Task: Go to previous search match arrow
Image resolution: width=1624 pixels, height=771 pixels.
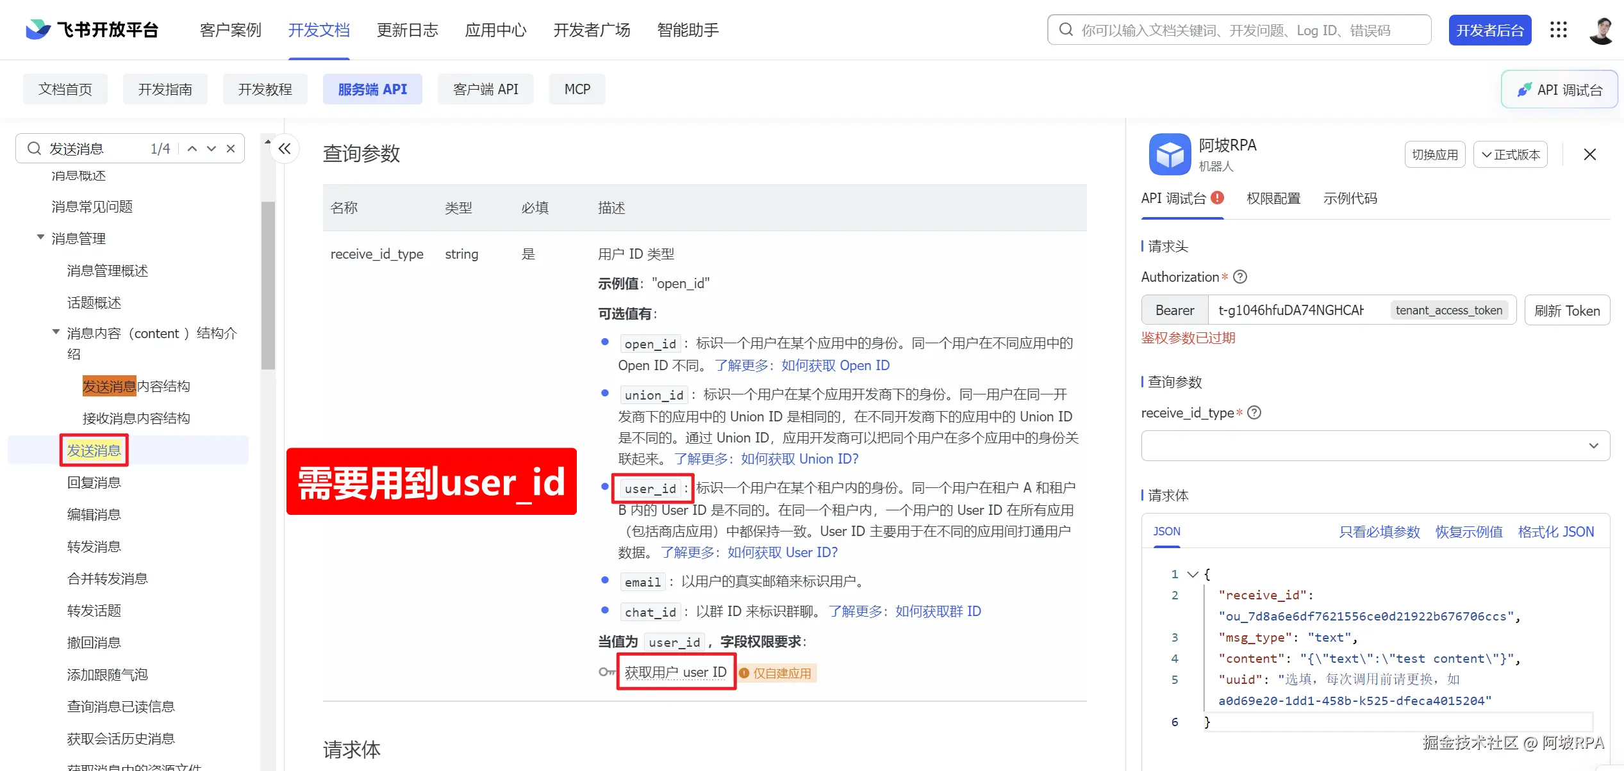Action: coord(192,149)
